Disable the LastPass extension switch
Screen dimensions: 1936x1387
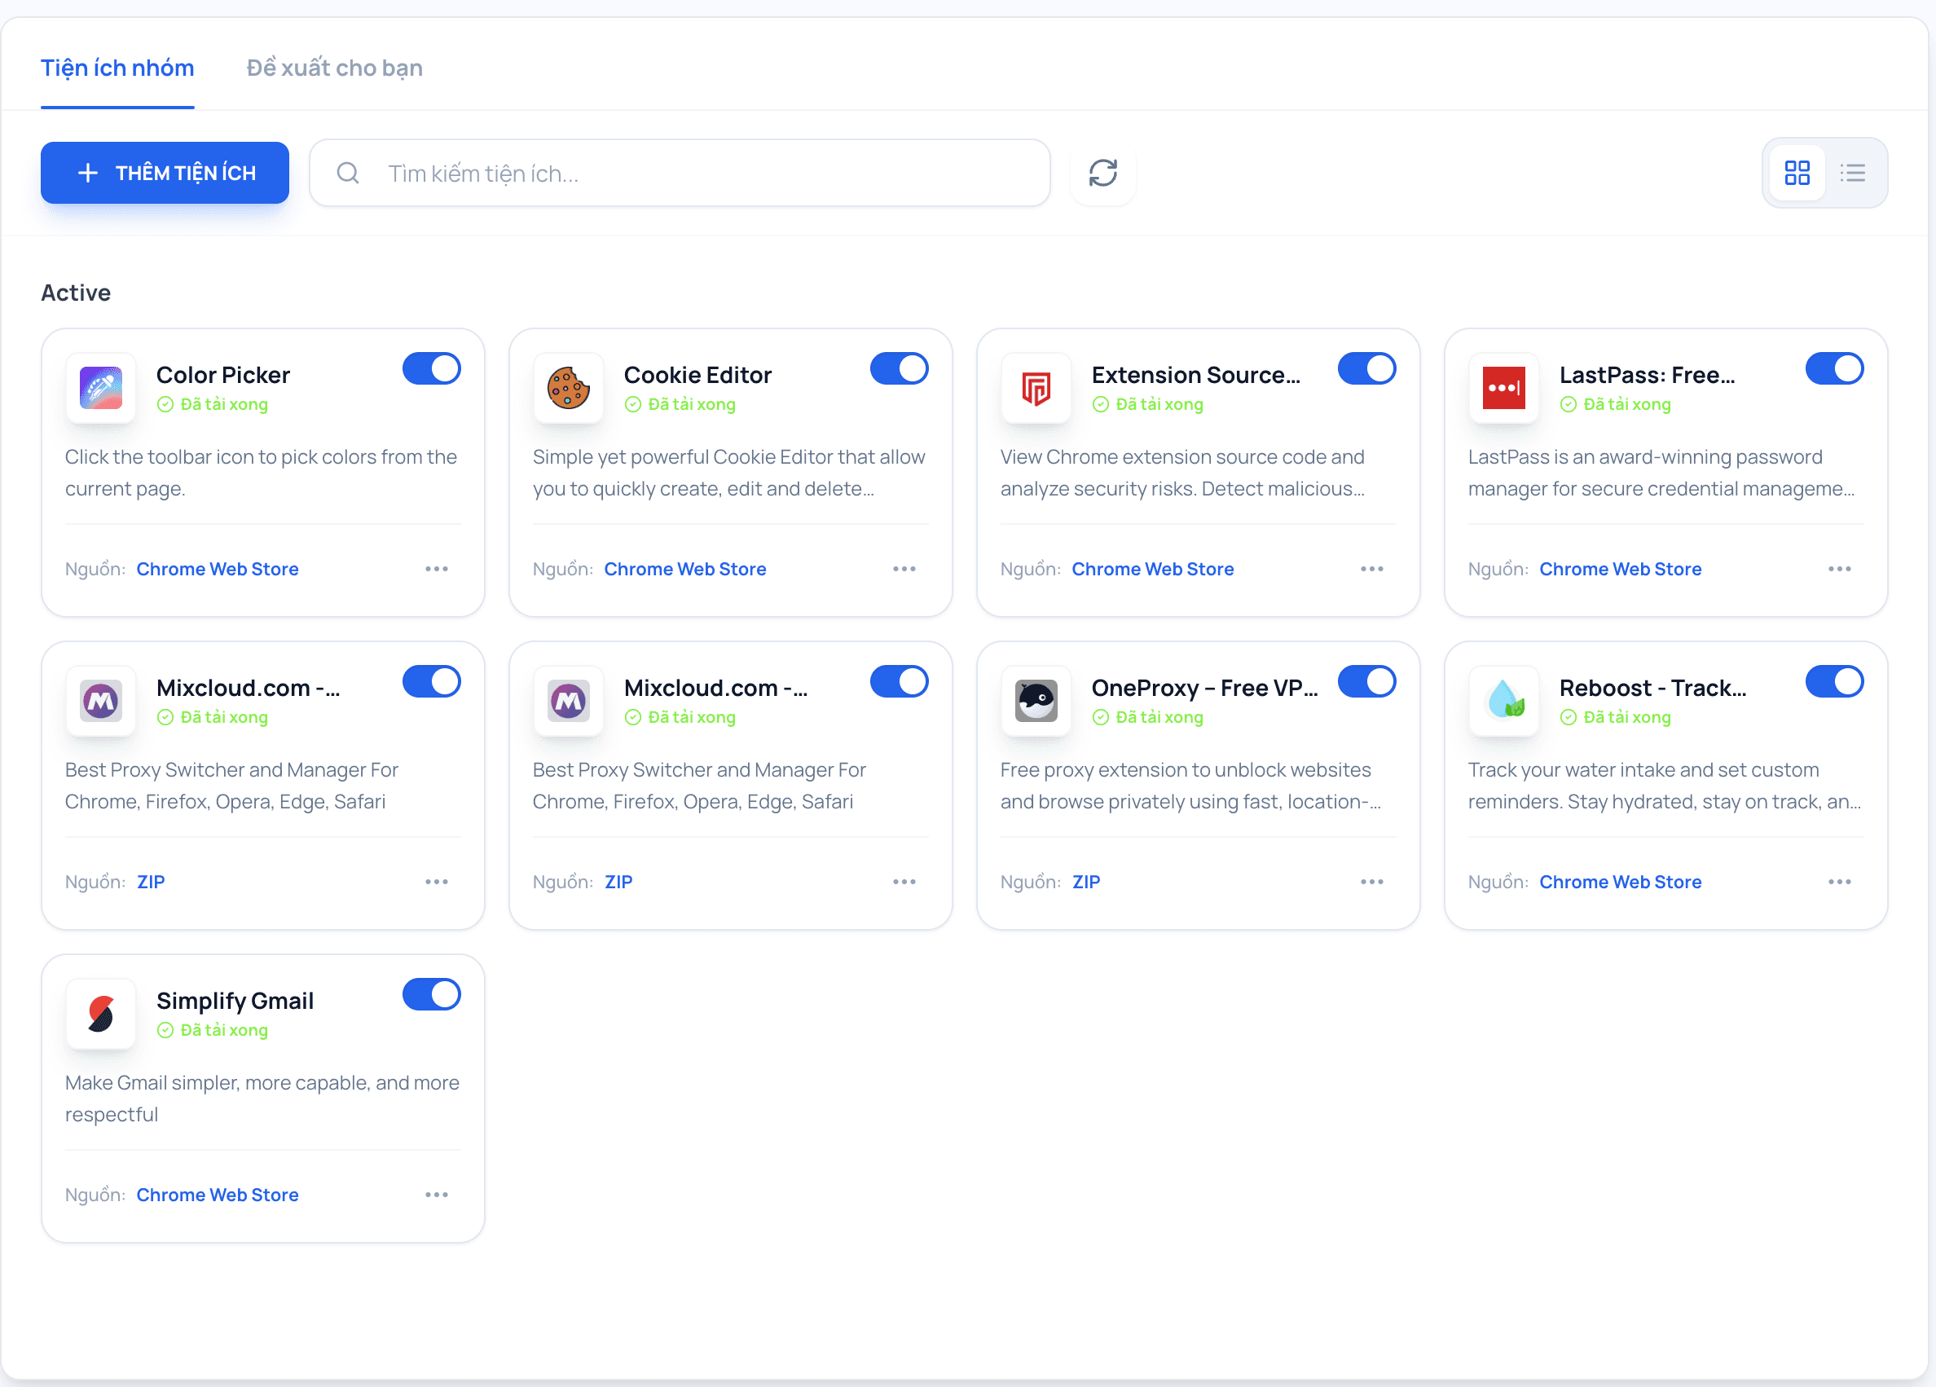point(1835,368)
